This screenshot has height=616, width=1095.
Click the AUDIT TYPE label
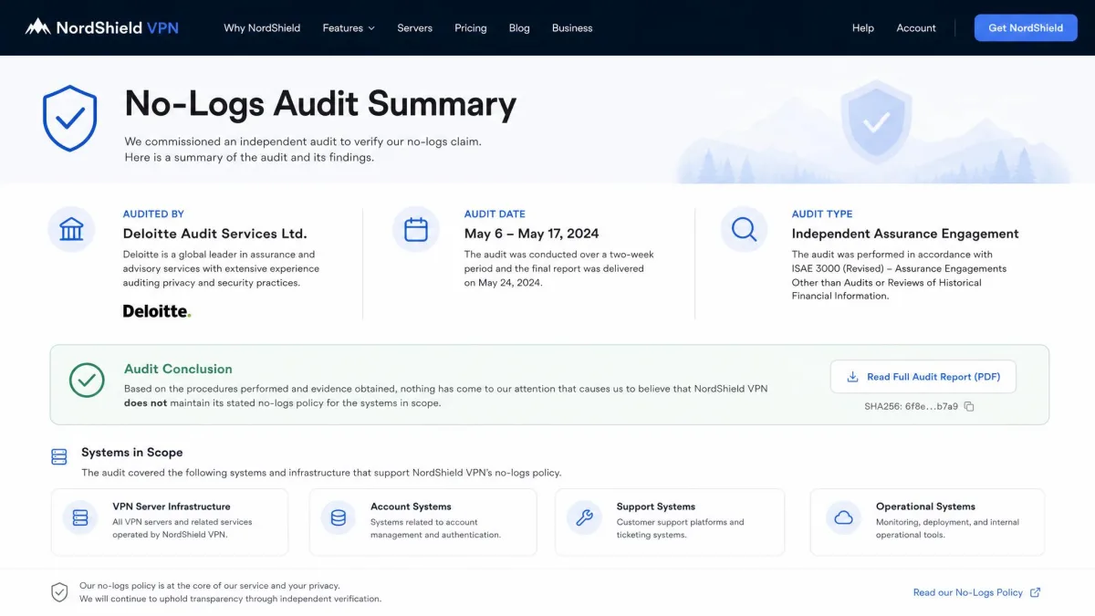click(x=822, y=214)
